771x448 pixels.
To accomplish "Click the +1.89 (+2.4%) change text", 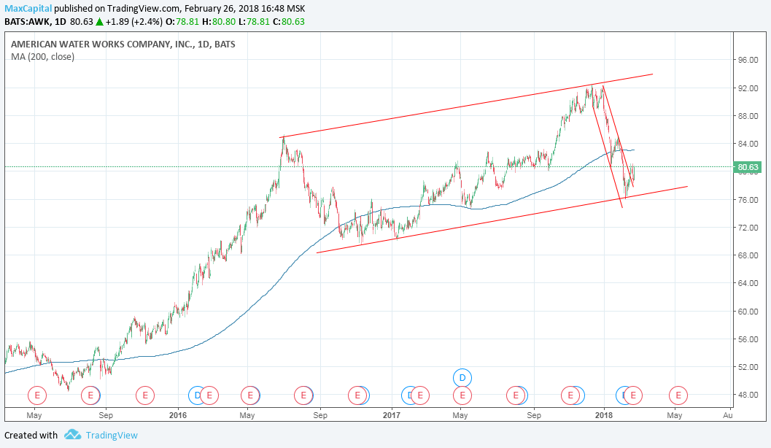I will pos(133,22).
